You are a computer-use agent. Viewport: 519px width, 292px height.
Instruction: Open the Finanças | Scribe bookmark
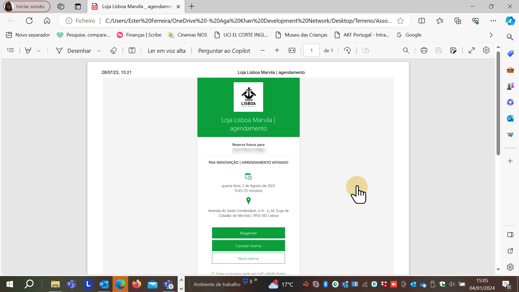139,35
